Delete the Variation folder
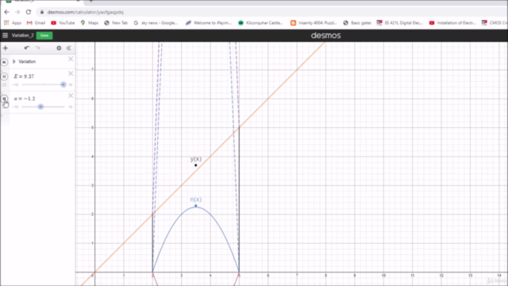The height and width of the screenshot is (286, 508). [x=71, y=59]
